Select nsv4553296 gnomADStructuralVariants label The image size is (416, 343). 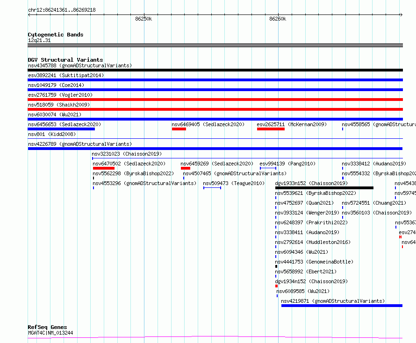coord(144,183)
